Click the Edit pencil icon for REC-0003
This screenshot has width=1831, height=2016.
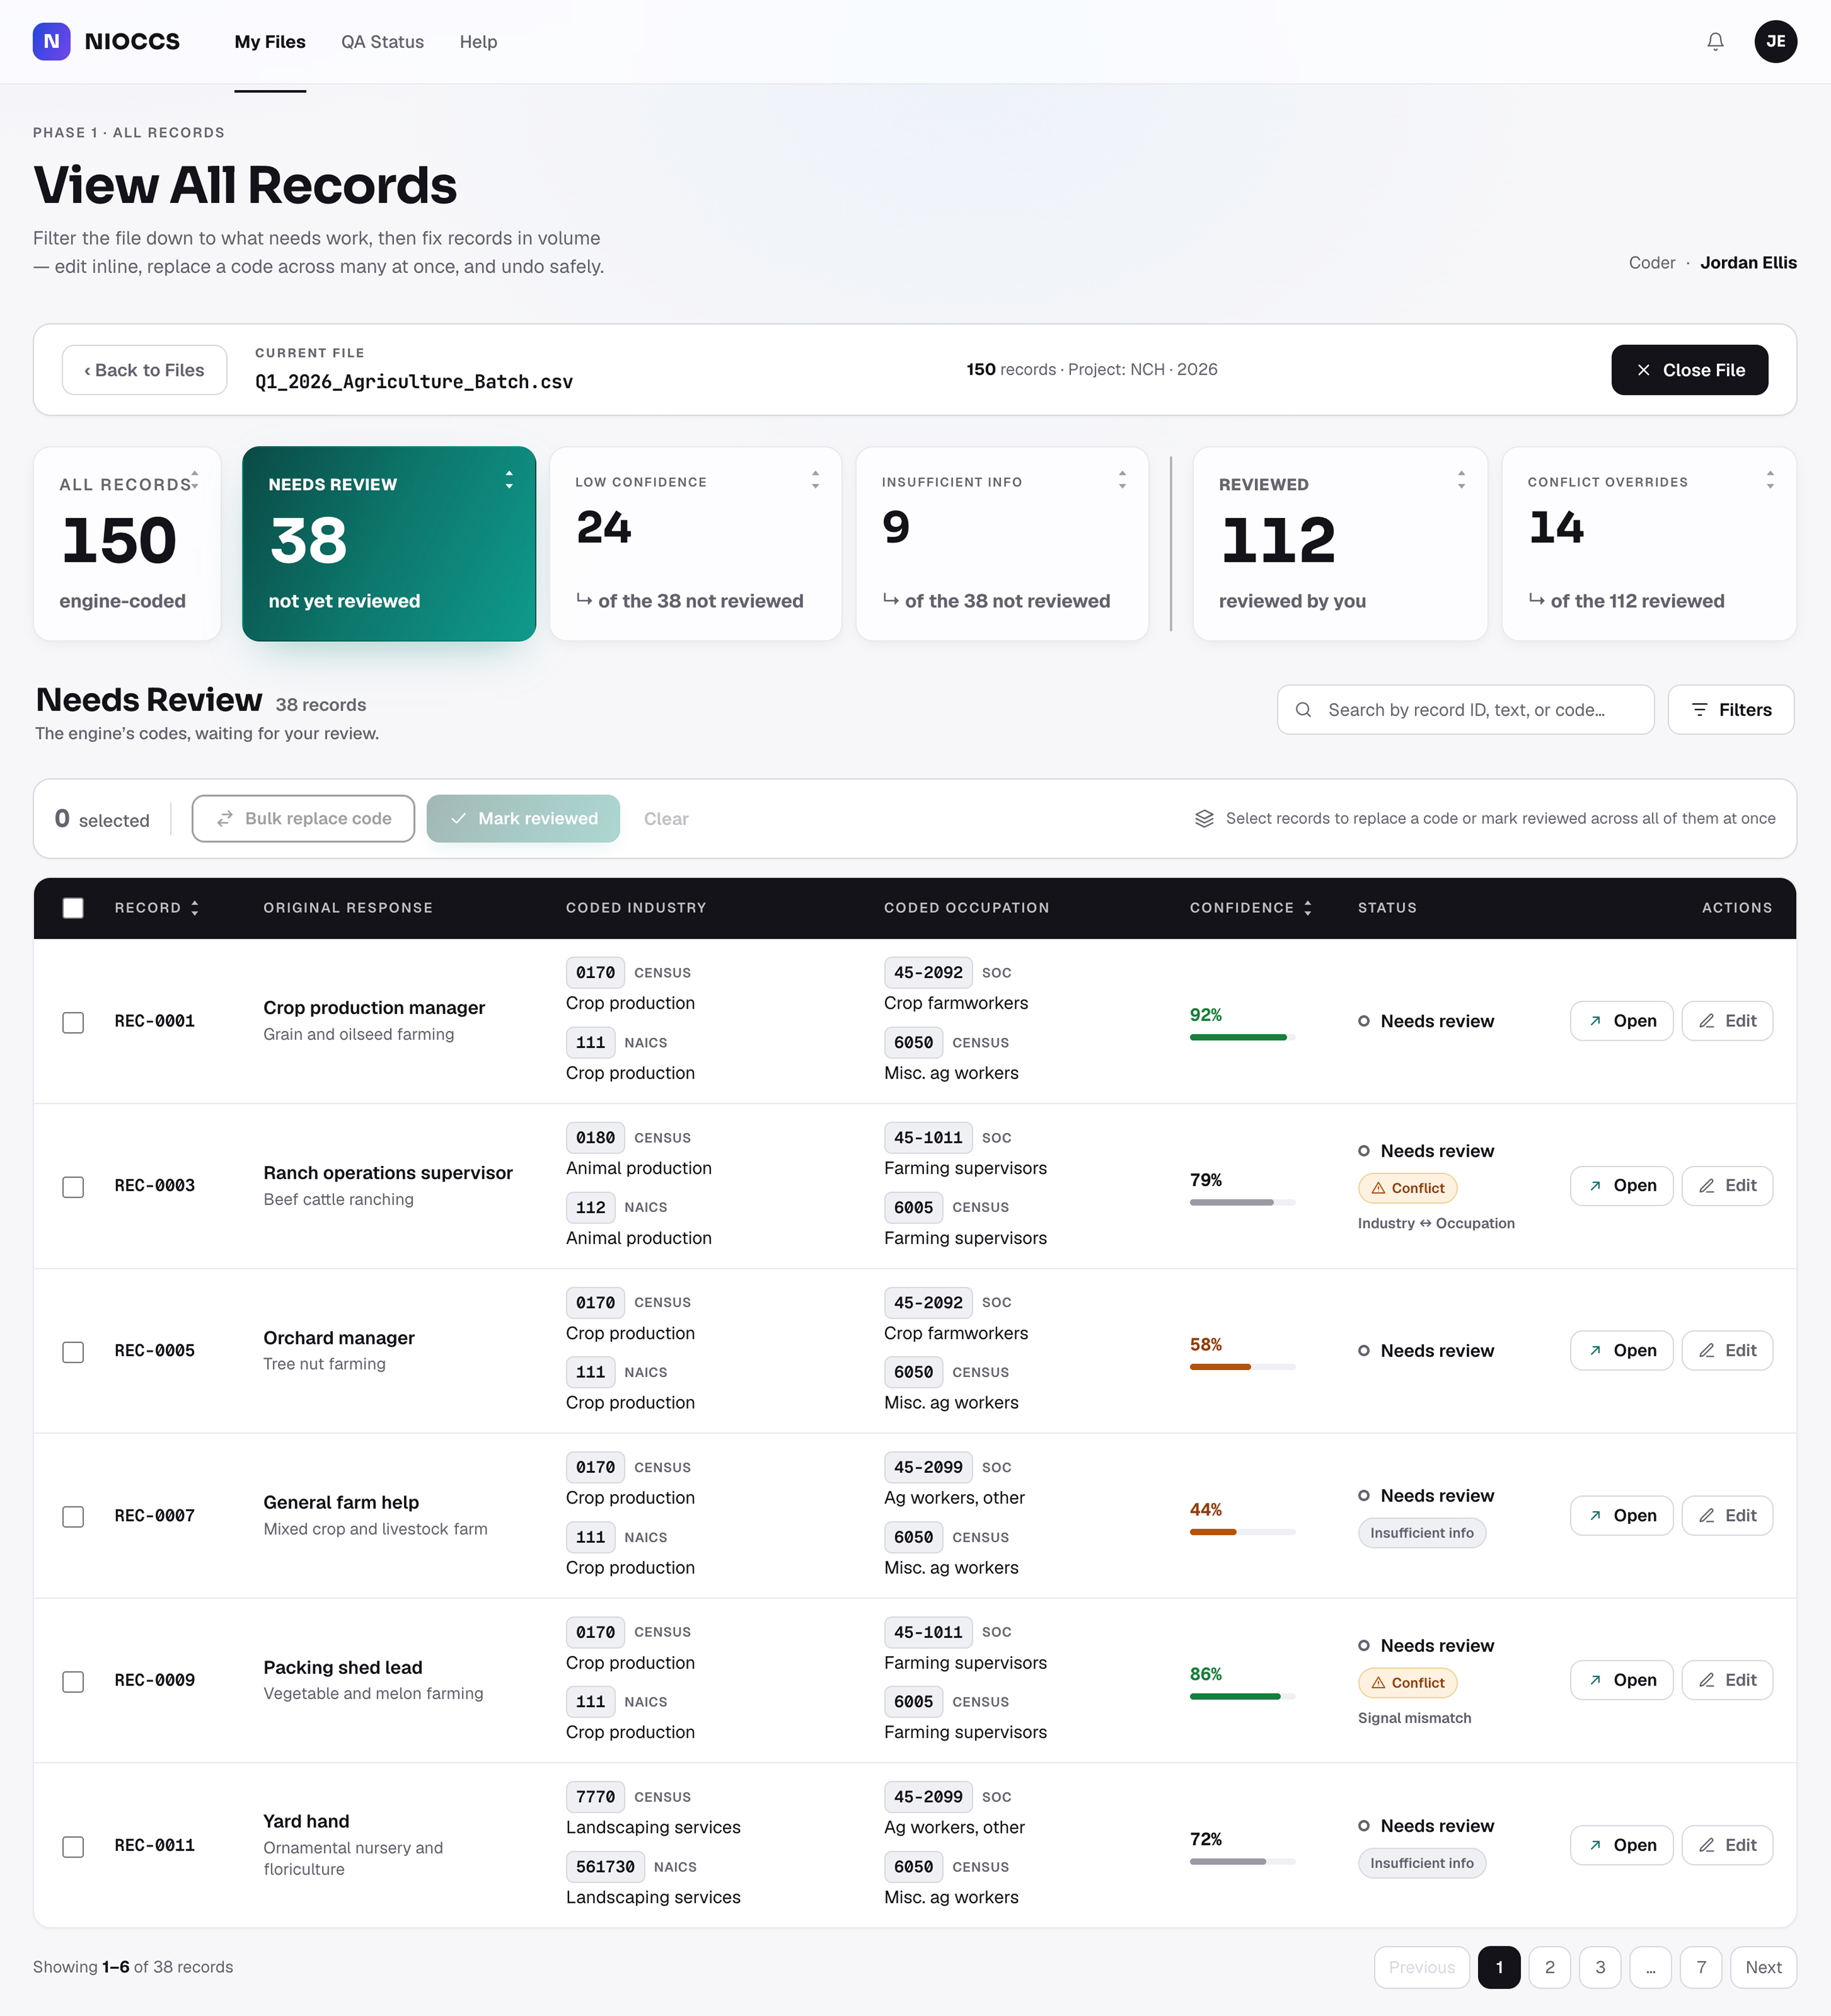pyautogui.click(x=1707, y=1186)
